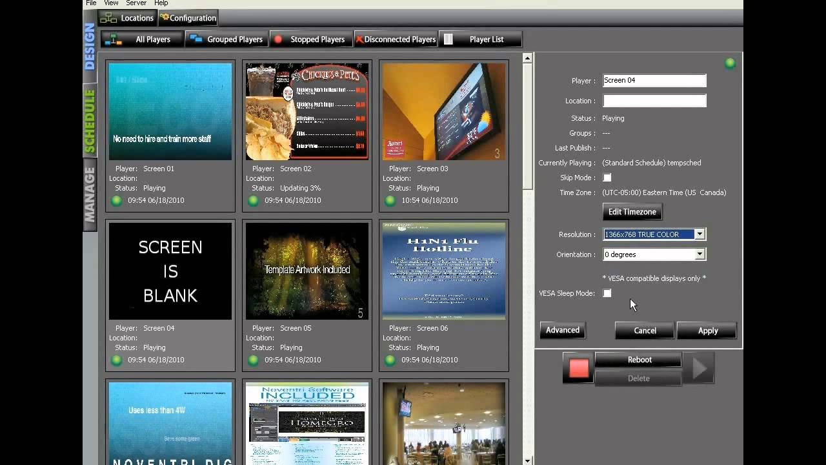
Task: Select the cafeteria photo thumbnail
Action: point(444,424)
